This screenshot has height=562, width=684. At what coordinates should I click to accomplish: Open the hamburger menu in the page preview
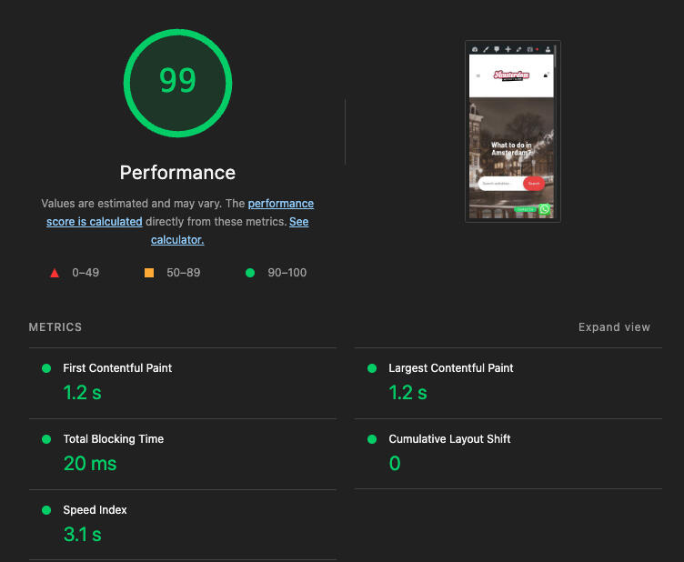pyautogui.click(x=478, y=75)
